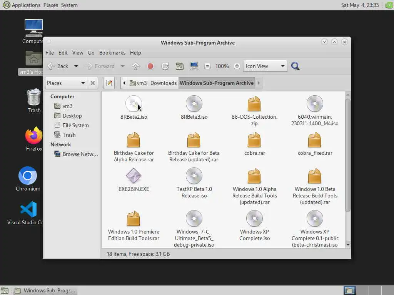Select TestXP Beta 1.0 Release.iso

point(194,183)
